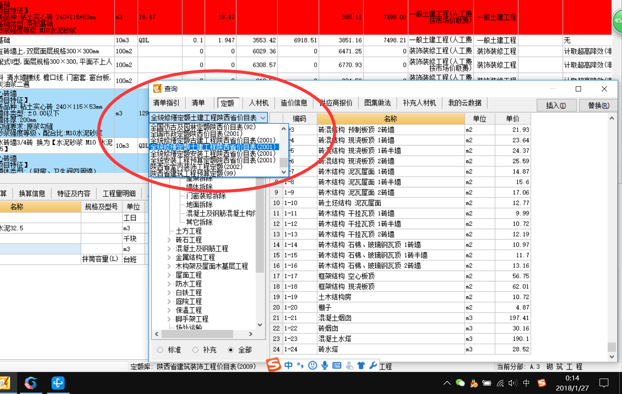Open the Sogou wrench toolbox icon
The height and width of the screenshot is (394, 622).
pyautogui.click(x=373, y=365)
